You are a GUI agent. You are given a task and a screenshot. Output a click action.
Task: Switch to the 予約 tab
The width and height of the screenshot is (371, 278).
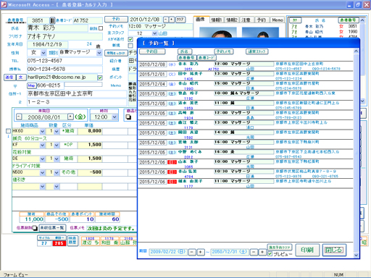(261, 20)
